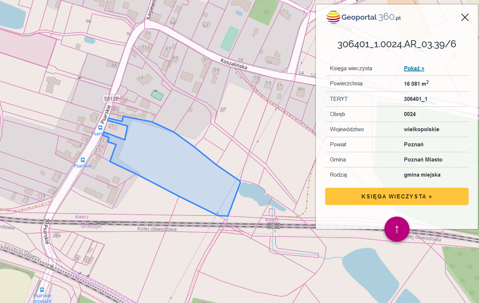Click the level crossing X on Kolej obwodowa

(47, 221)
